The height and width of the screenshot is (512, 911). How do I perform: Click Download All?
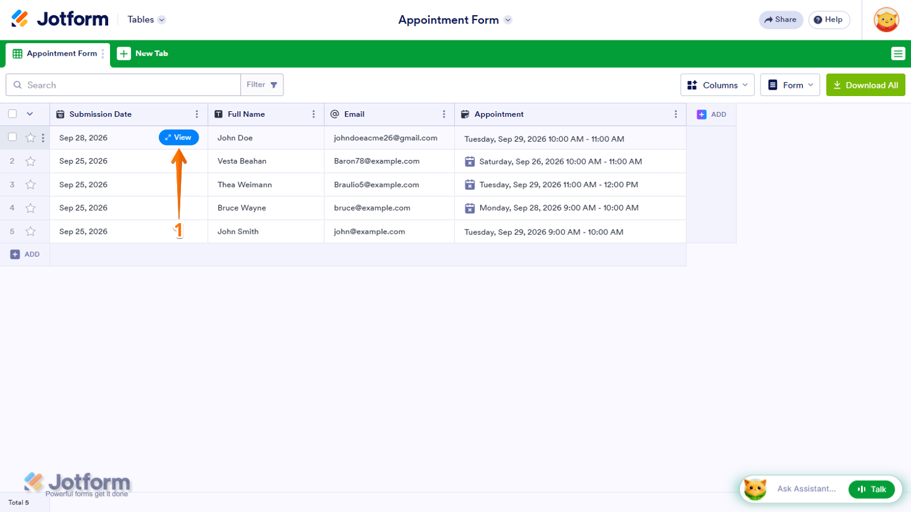(x=865, y=85)
